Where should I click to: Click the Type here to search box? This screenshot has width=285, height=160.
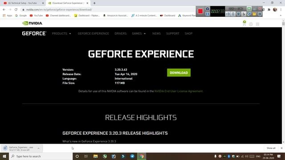pos(41,156)
